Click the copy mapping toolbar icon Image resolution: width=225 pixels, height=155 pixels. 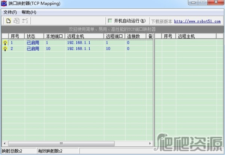click(x=16, y=21)
